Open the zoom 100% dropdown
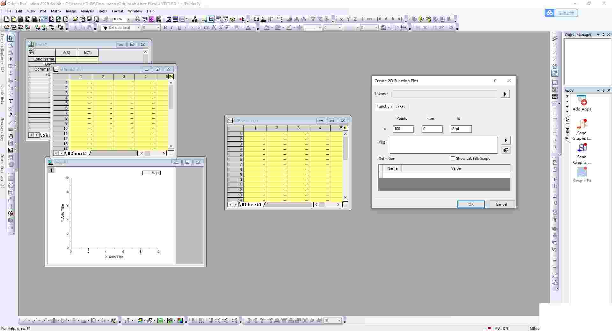This screenshot has width=612, height=331. click(x=128, y=19)
